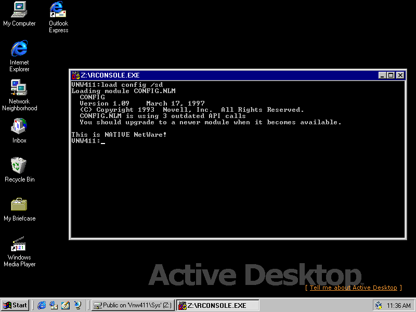
Task: Click the 'using 3 outdated API calls' line
Action: [x=163, y=116]
